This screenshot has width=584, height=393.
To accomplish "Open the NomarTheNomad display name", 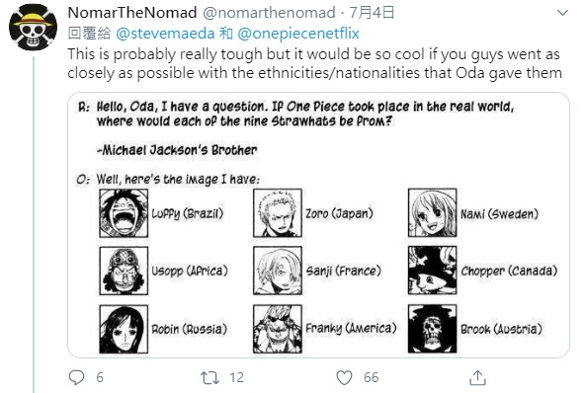I will pyautogui.click(x=132, y=13).
